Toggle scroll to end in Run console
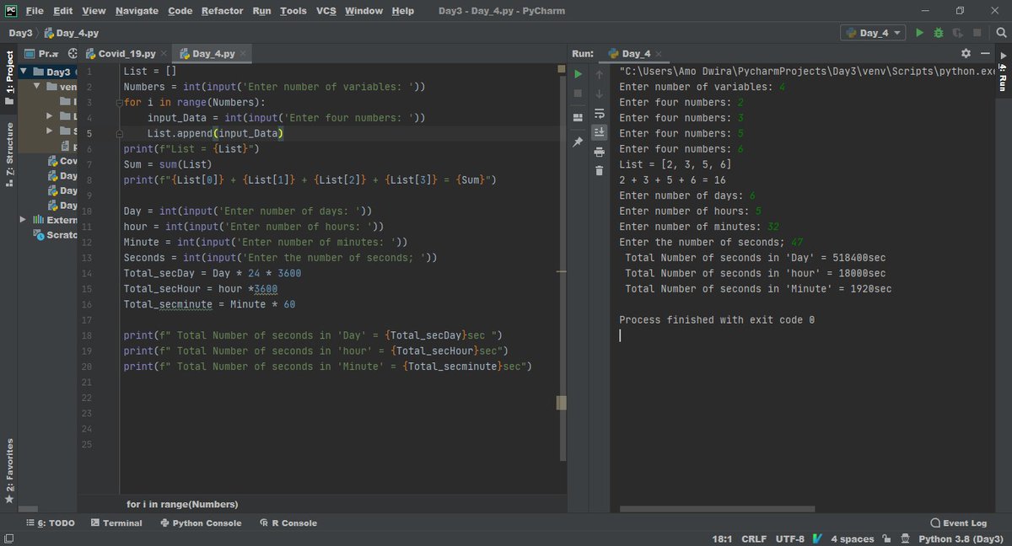1012x546 pixels. [599, 132]
